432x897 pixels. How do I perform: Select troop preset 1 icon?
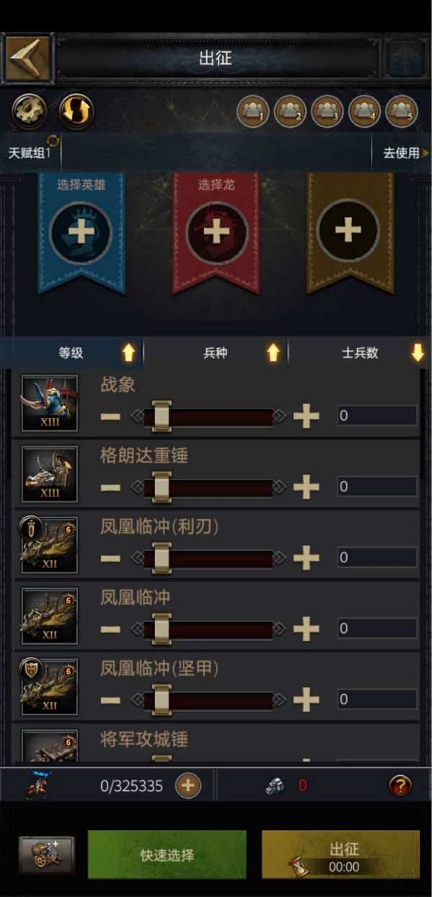253,111
